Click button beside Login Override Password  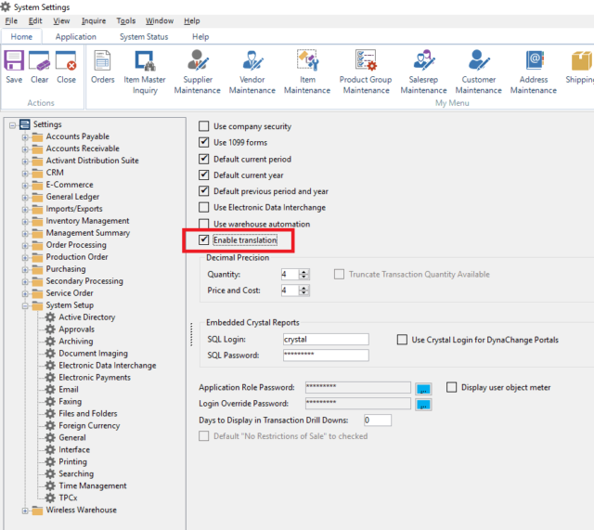coord(423,405)
